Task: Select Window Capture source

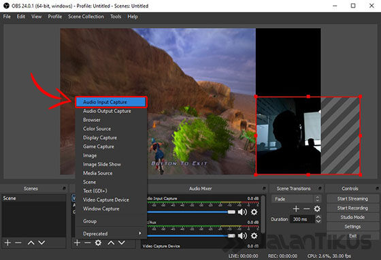Action: pos(111,209)
